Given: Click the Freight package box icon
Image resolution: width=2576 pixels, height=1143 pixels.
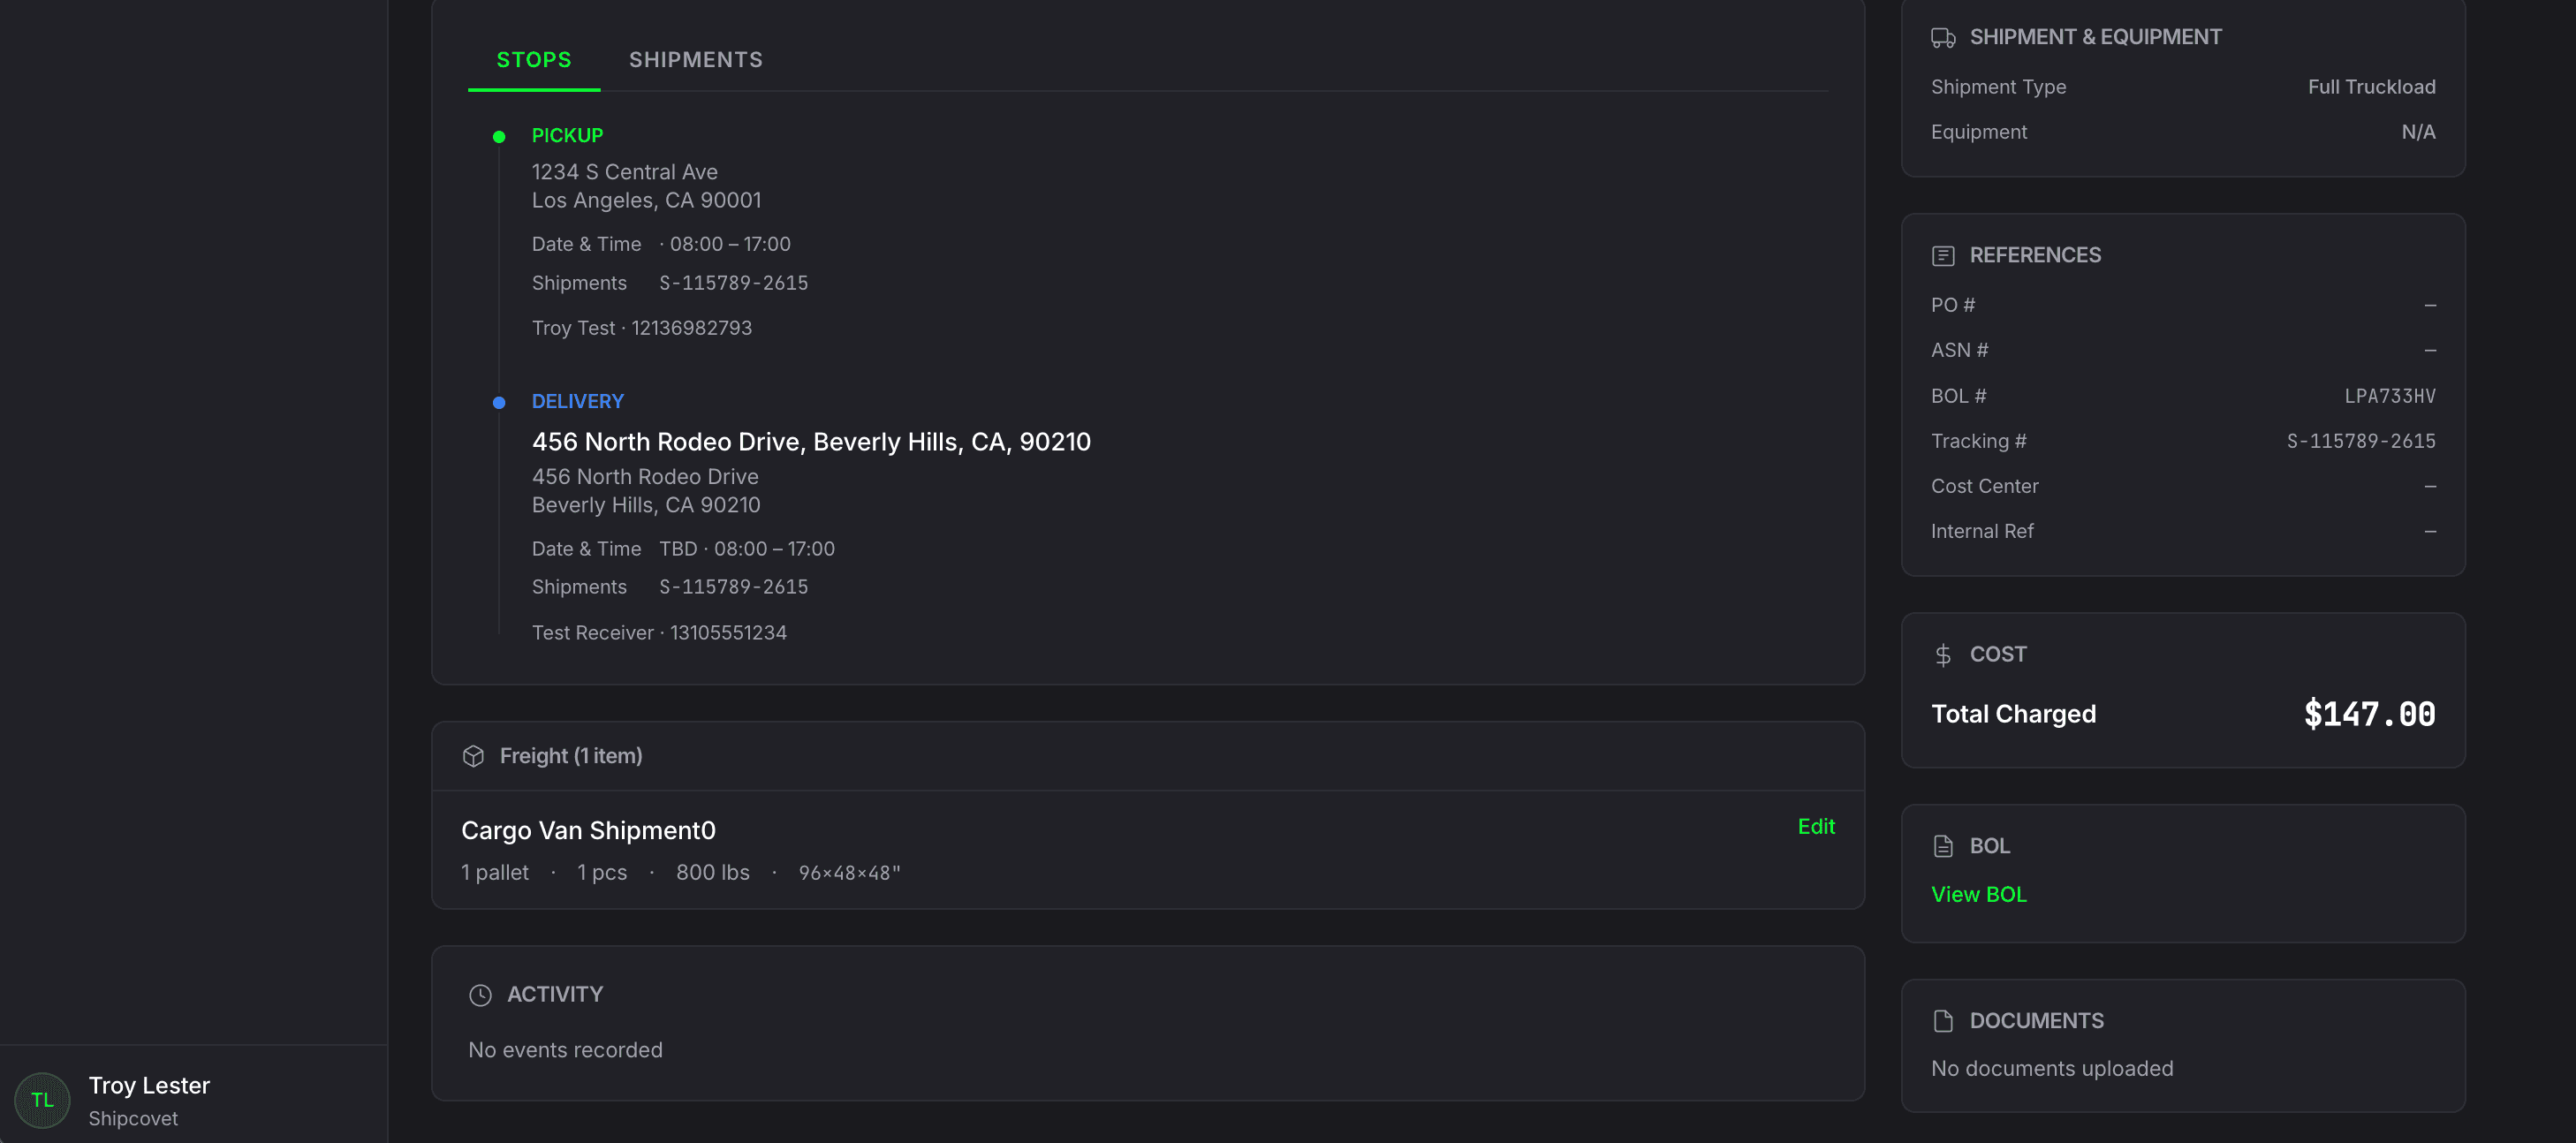Looking at the screenshot, I should pos(473,756).
